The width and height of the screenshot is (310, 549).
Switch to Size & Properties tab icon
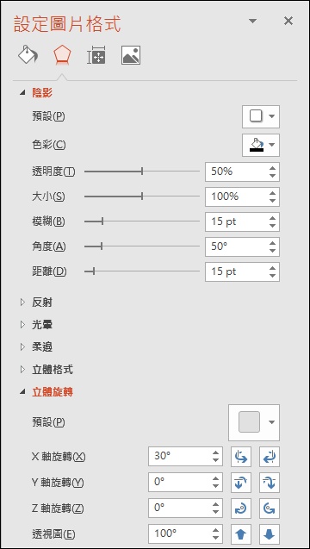click(x=96, y=55)
